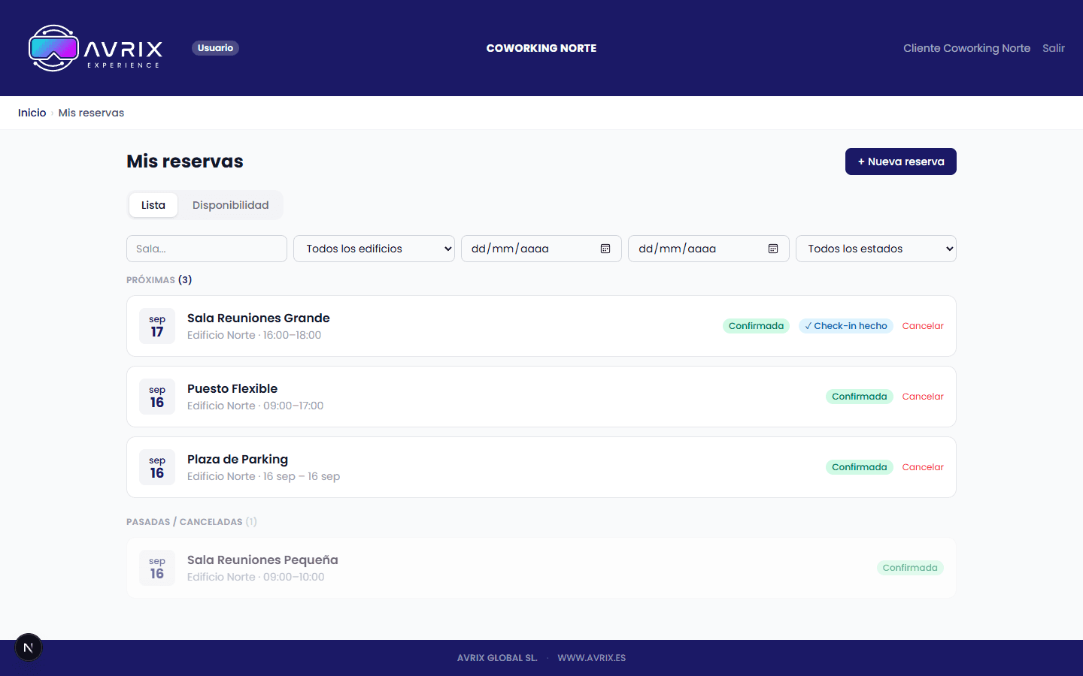Image resolution: width=1083 pixels, height=676 pixels.
Task: Click the Next.js dev tools badge
Action: [29, 647]
